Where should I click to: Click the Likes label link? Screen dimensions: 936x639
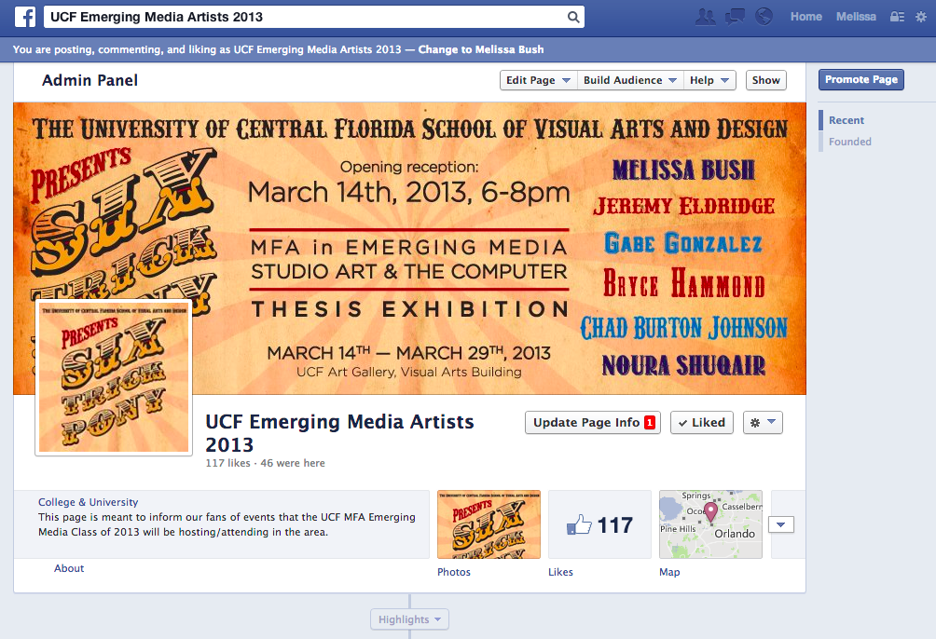click(560, 572)
